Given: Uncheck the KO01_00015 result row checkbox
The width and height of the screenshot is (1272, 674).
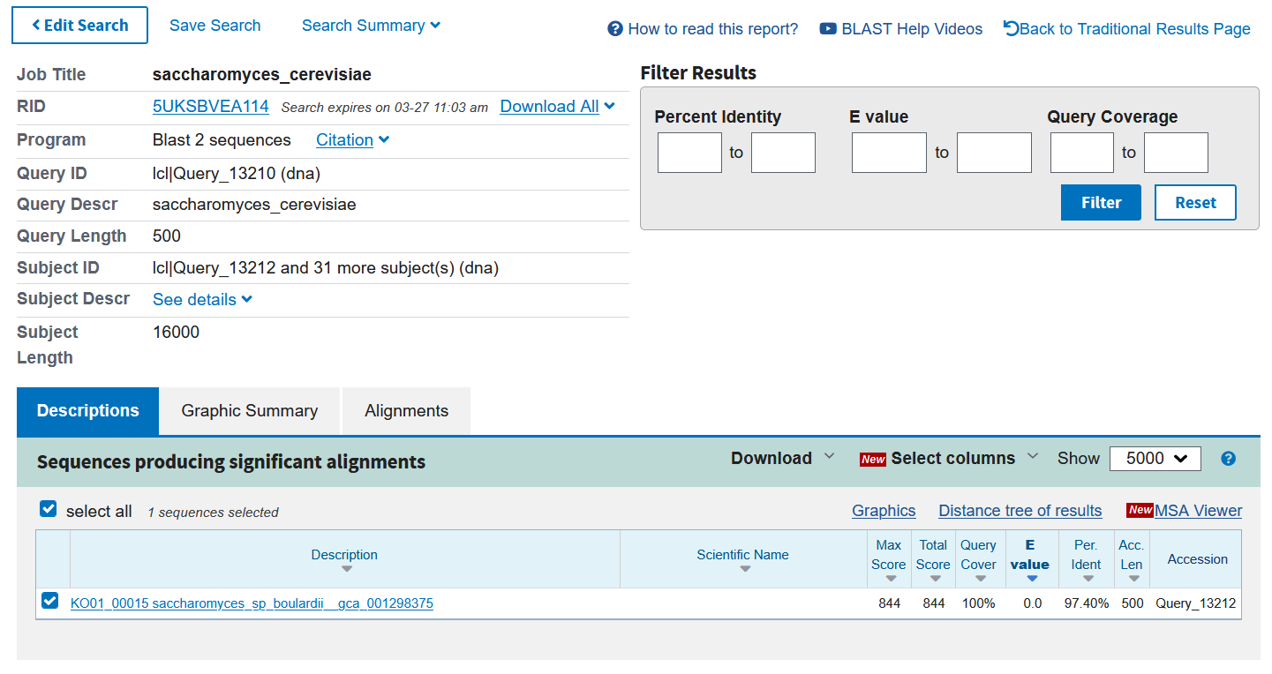Looking at the screenshot, I should 50,602.
